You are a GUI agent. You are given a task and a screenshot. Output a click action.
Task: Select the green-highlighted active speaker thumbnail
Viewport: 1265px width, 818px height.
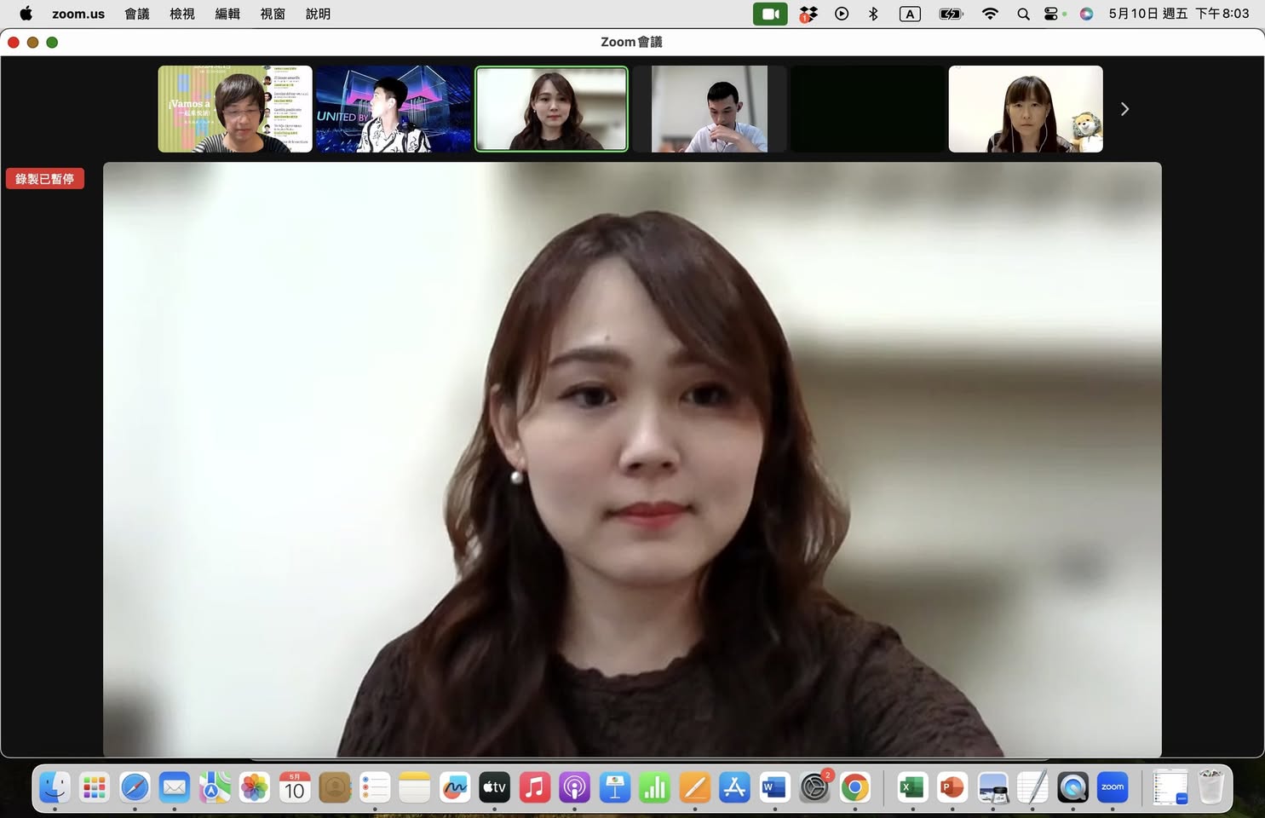(x=551, y=109)
